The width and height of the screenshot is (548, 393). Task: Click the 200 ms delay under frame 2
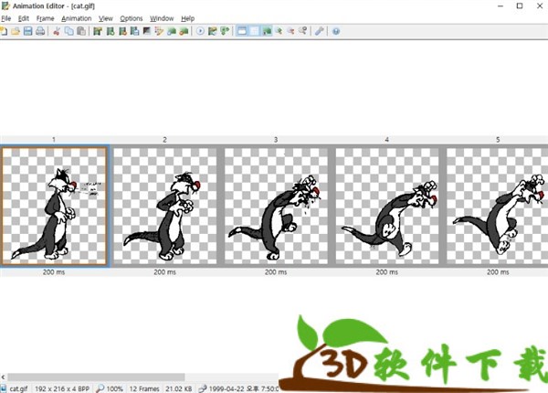pyautogui.click(x=164, y=272)
